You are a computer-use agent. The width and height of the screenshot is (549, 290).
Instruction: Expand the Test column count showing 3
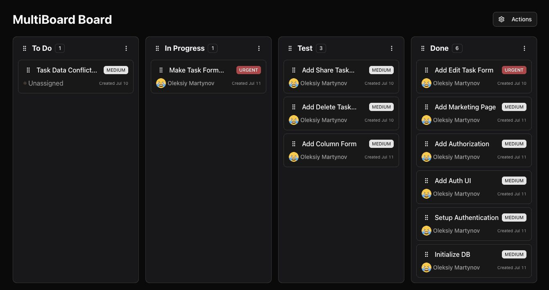pos(321,48)
